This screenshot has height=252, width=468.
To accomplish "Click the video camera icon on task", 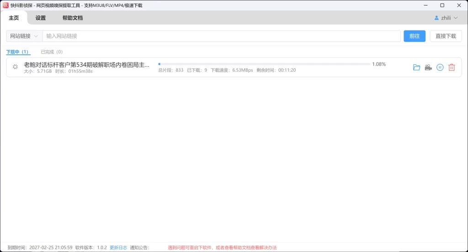I will [428, 68].
